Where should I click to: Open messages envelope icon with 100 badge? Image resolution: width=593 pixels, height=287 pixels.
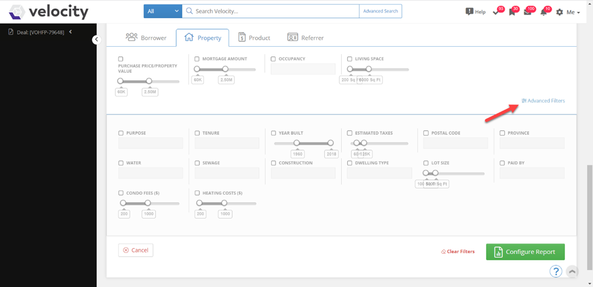(x=527, y=12)
